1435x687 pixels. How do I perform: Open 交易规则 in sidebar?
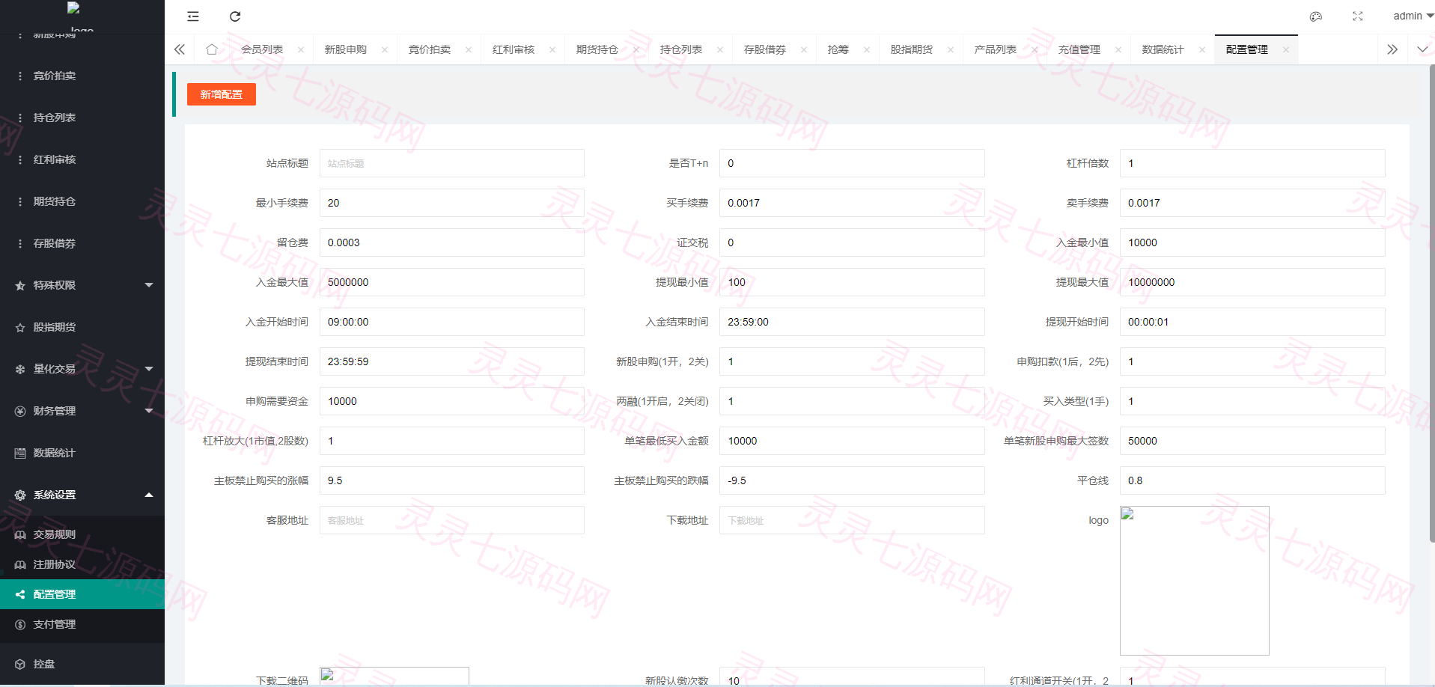82,534
